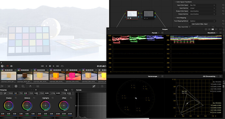The height and width of the screenshot is (119, 225).
Task: Select clip 06 thumbnail with orange cube
Action: (57, 76)
